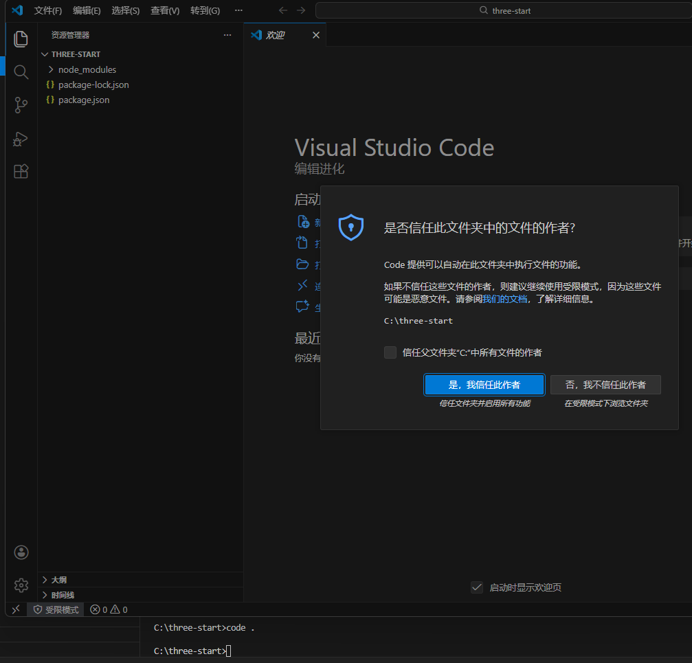Open the errors and warnings status indicator
Image resolution: width=692 pixels, height=663 pixels.
coord(109,609)
